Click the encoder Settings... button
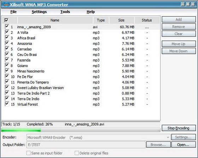The height and width of the screenshot is (158, 198). (184, 137)
